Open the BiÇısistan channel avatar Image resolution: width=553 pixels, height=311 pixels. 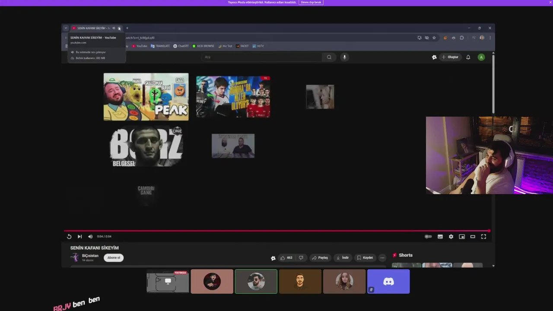coord(75,257)
